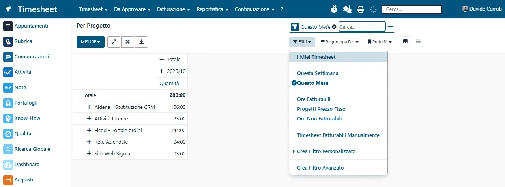
Task: Click the MISURE button
Action: coord(90,42)
